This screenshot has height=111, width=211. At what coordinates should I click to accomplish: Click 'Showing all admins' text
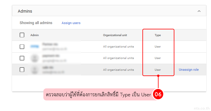coord(36,23)
